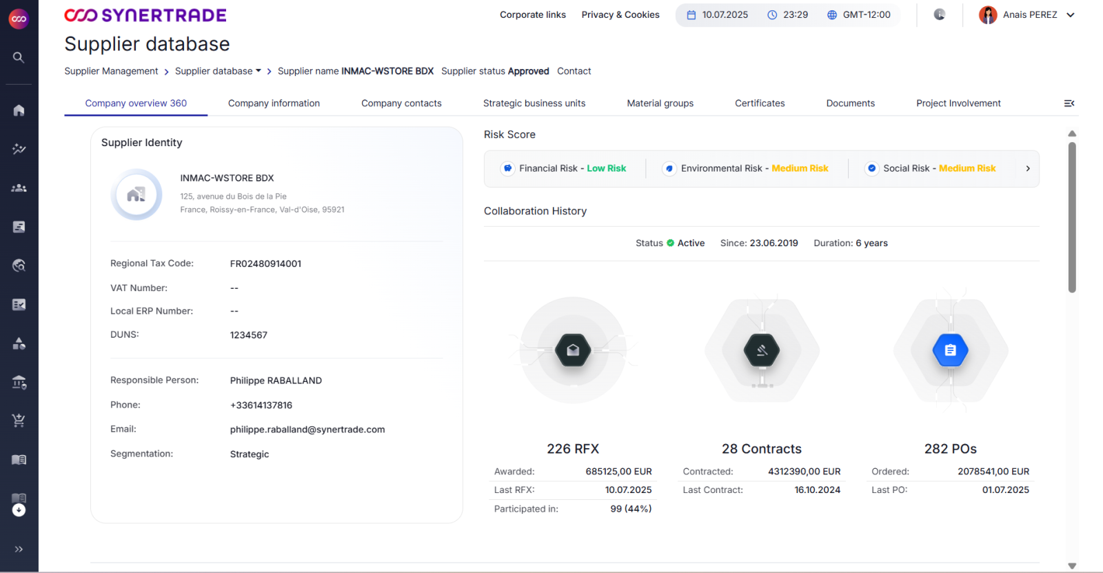Open the people group icon in the sidebar

tap(19, 188)
